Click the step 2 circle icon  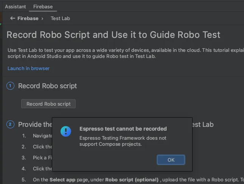coord(11,124)
